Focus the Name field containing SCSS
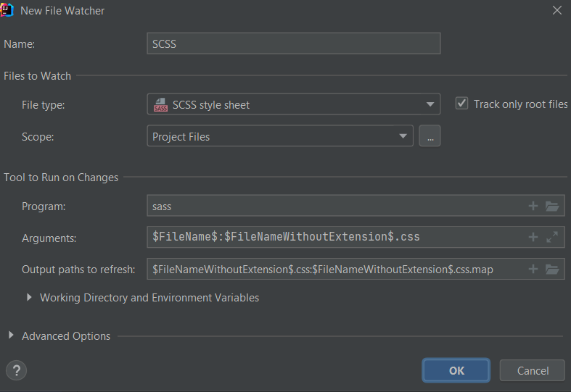571x392 pixels. tap(294, 43)
